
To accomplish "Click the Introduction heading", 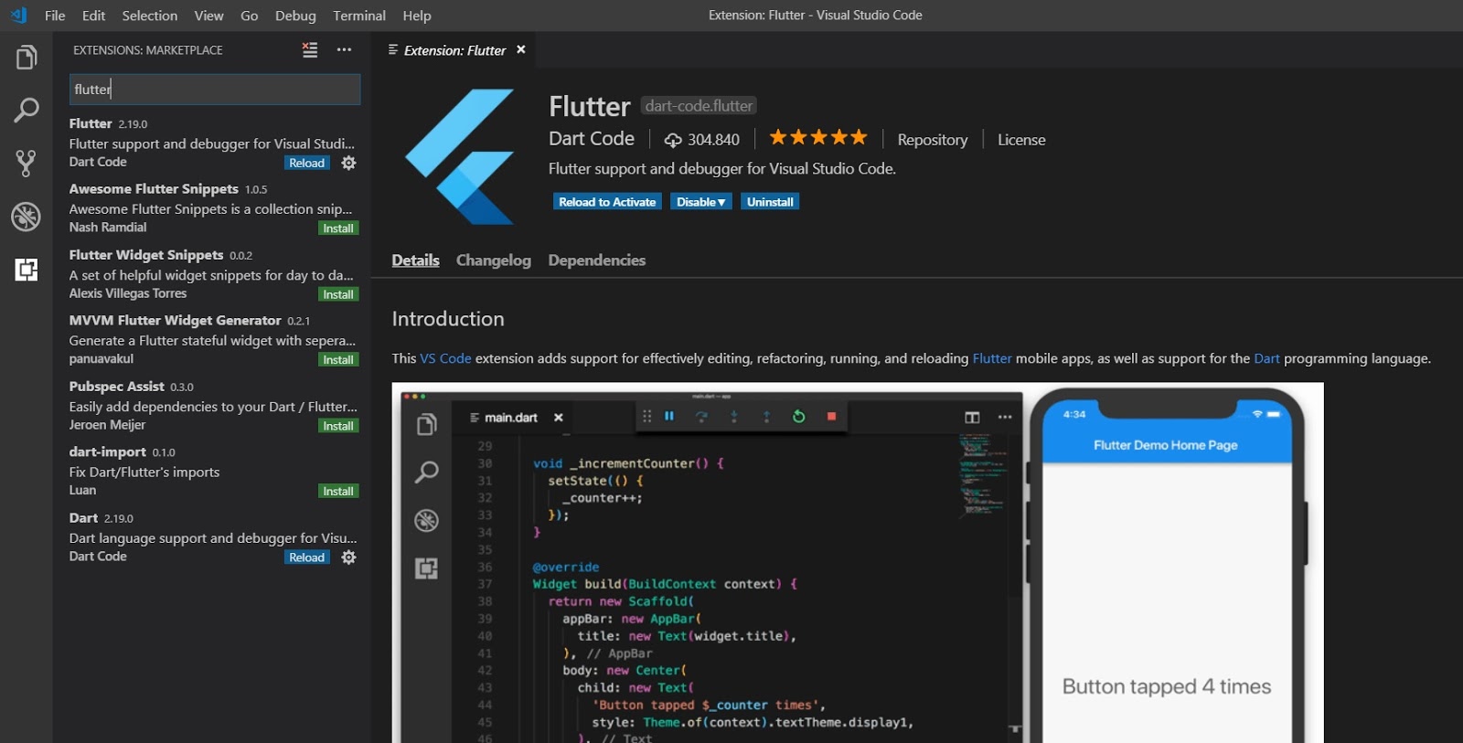I will click(448, 319).
